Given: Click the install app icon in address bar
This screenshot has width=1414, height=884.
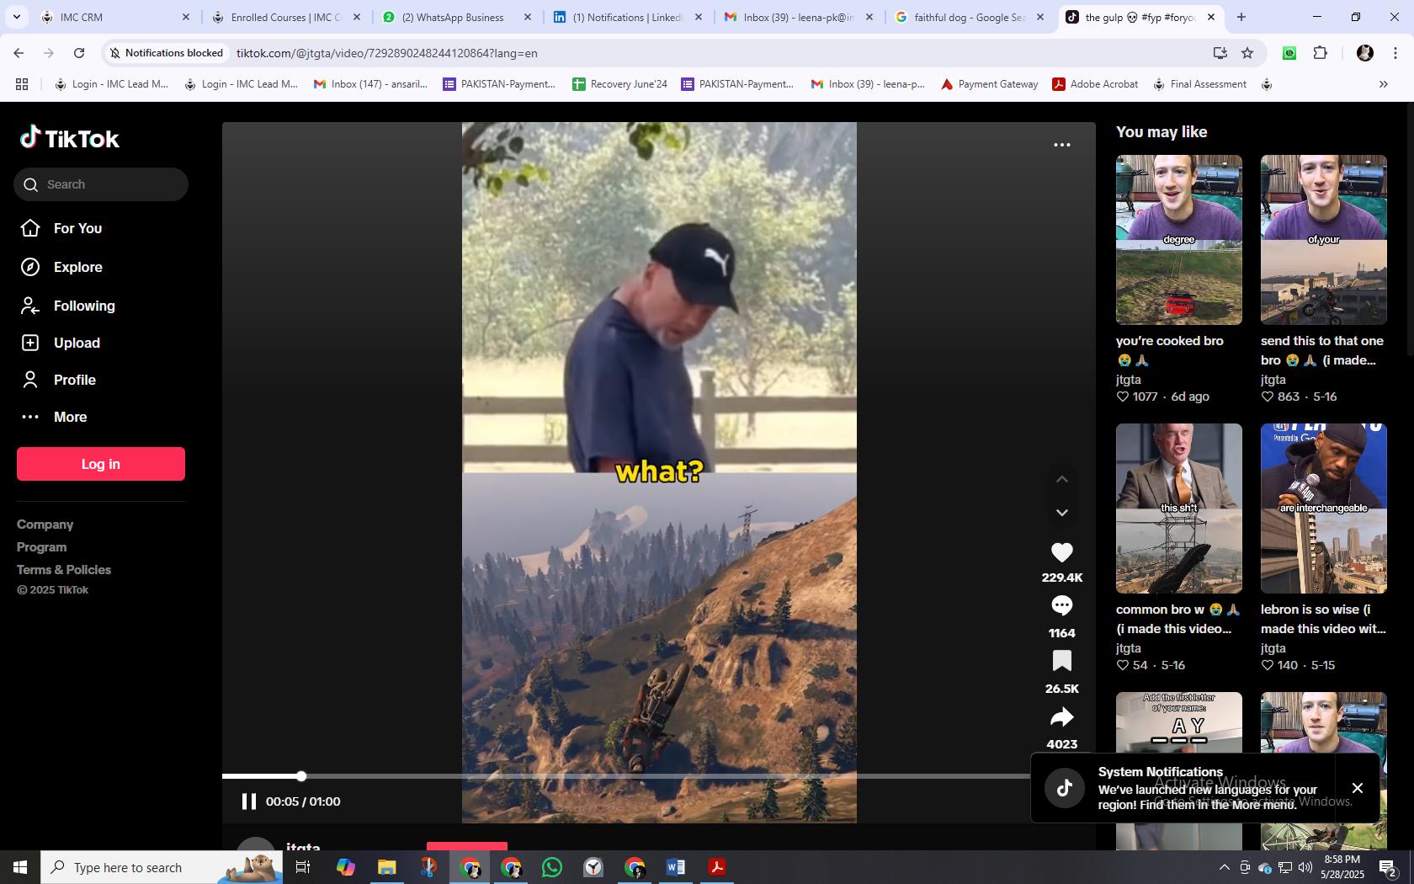Looking at the screenshot, I should pyautogui.click(x=1220, y=53).
